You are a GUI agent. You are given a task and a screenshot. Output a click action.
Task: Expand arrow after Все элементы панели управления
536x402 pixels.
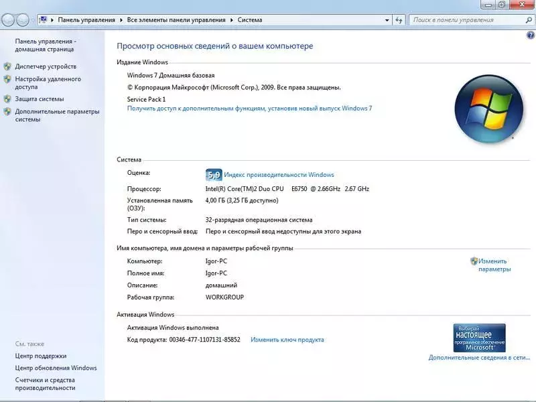231,20
